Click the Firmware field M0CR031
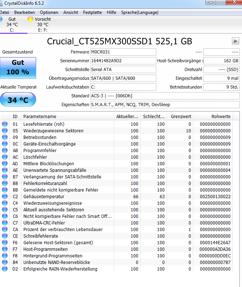 (x=123, y=52)
